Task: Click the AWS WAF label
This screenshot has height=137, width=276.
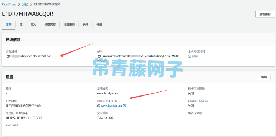Action: (12, 125)
